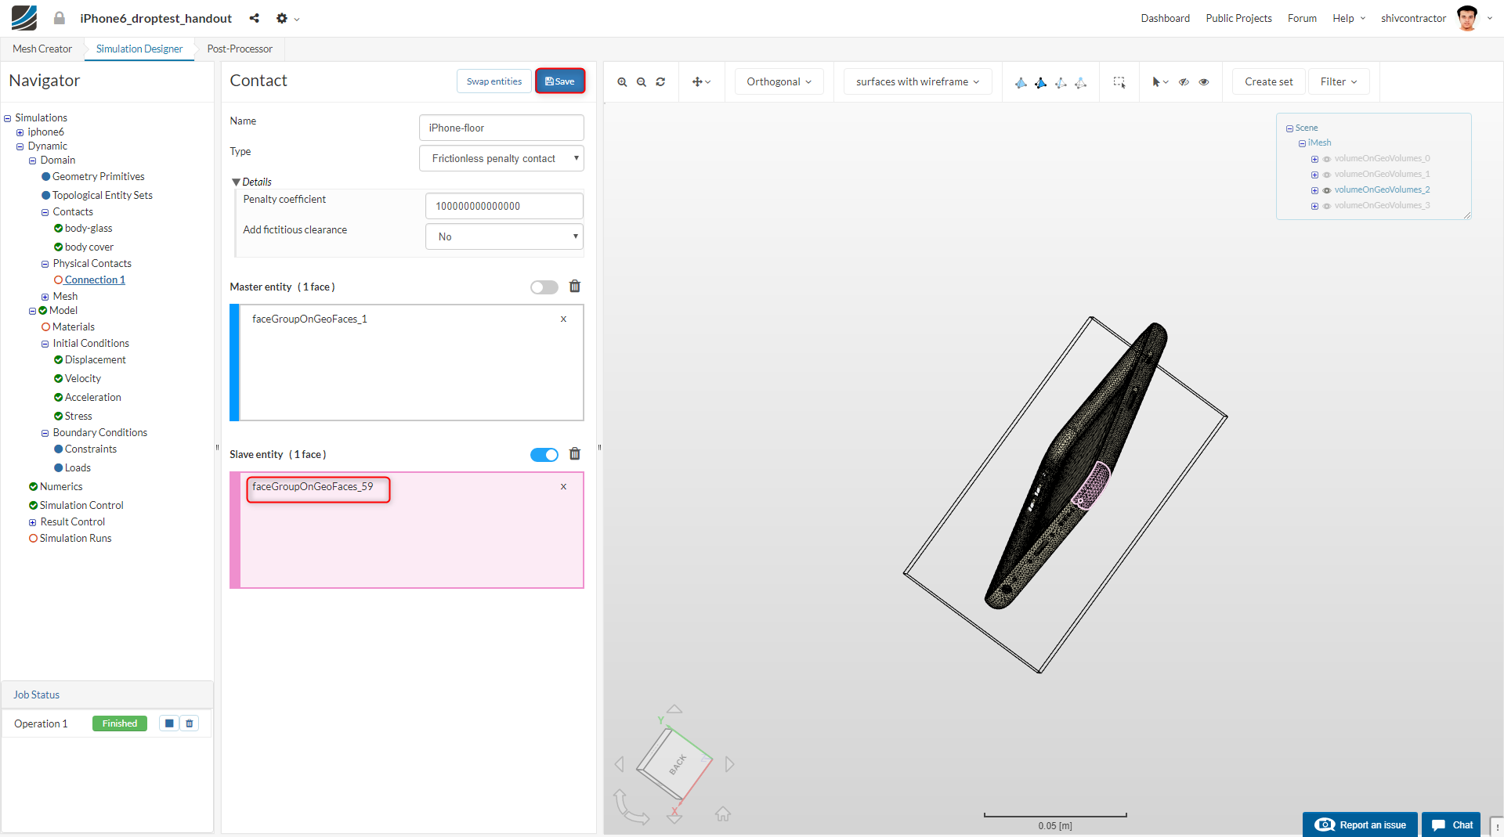Toggle the Master entity selection switch
Screen dimensions: 1504x837
click(544, 287)
